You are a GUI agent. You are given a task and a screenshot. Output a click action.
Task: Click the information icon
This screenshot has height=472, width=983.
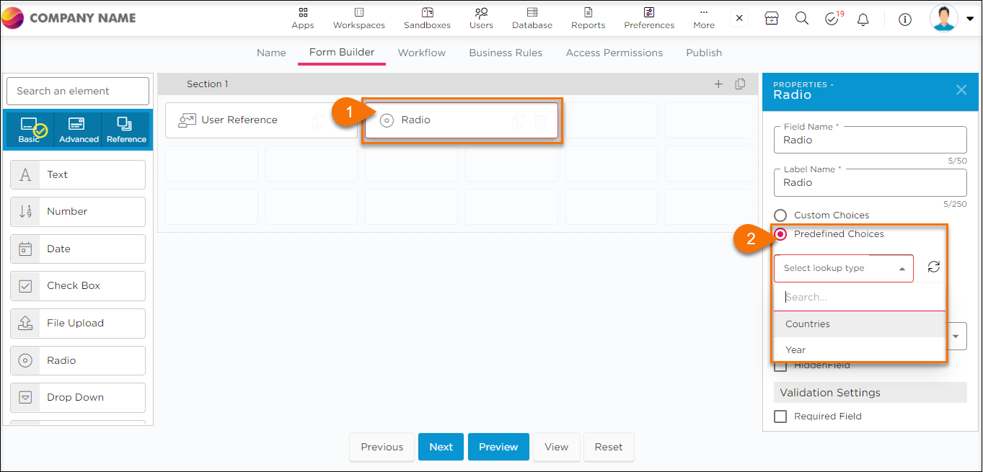[905, 19]
